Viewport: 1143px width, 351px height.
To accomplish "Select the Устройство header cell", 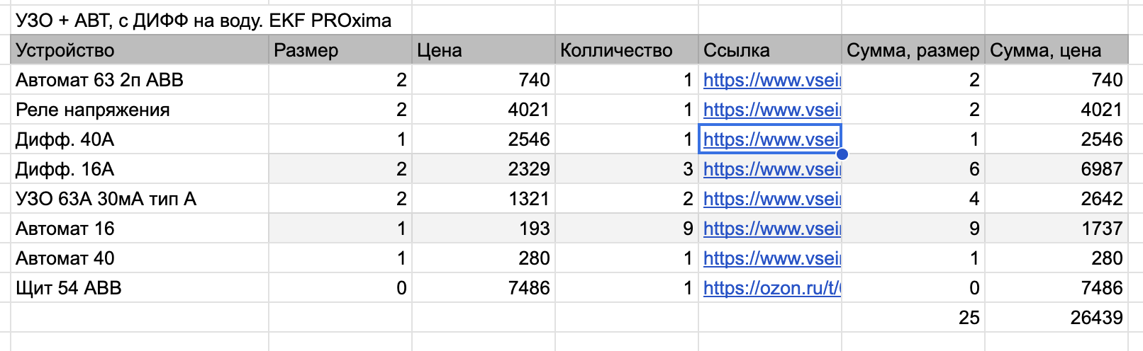I will 139,50.
